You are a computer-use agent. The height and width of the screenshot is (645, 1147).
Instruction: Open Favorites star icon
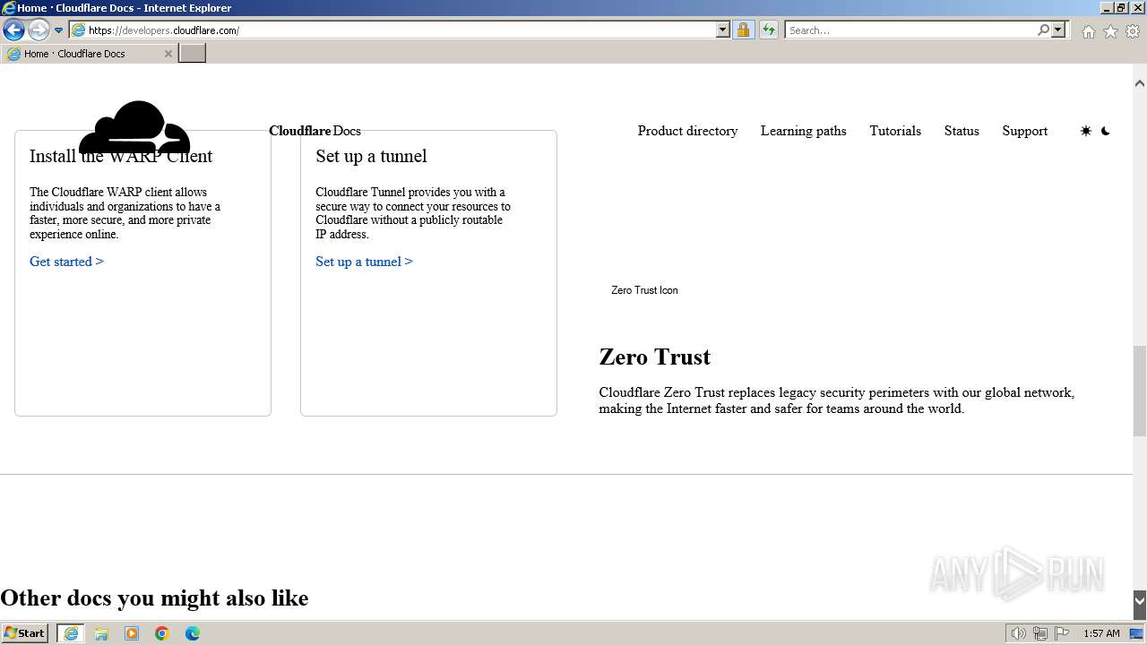point(1110,31)
